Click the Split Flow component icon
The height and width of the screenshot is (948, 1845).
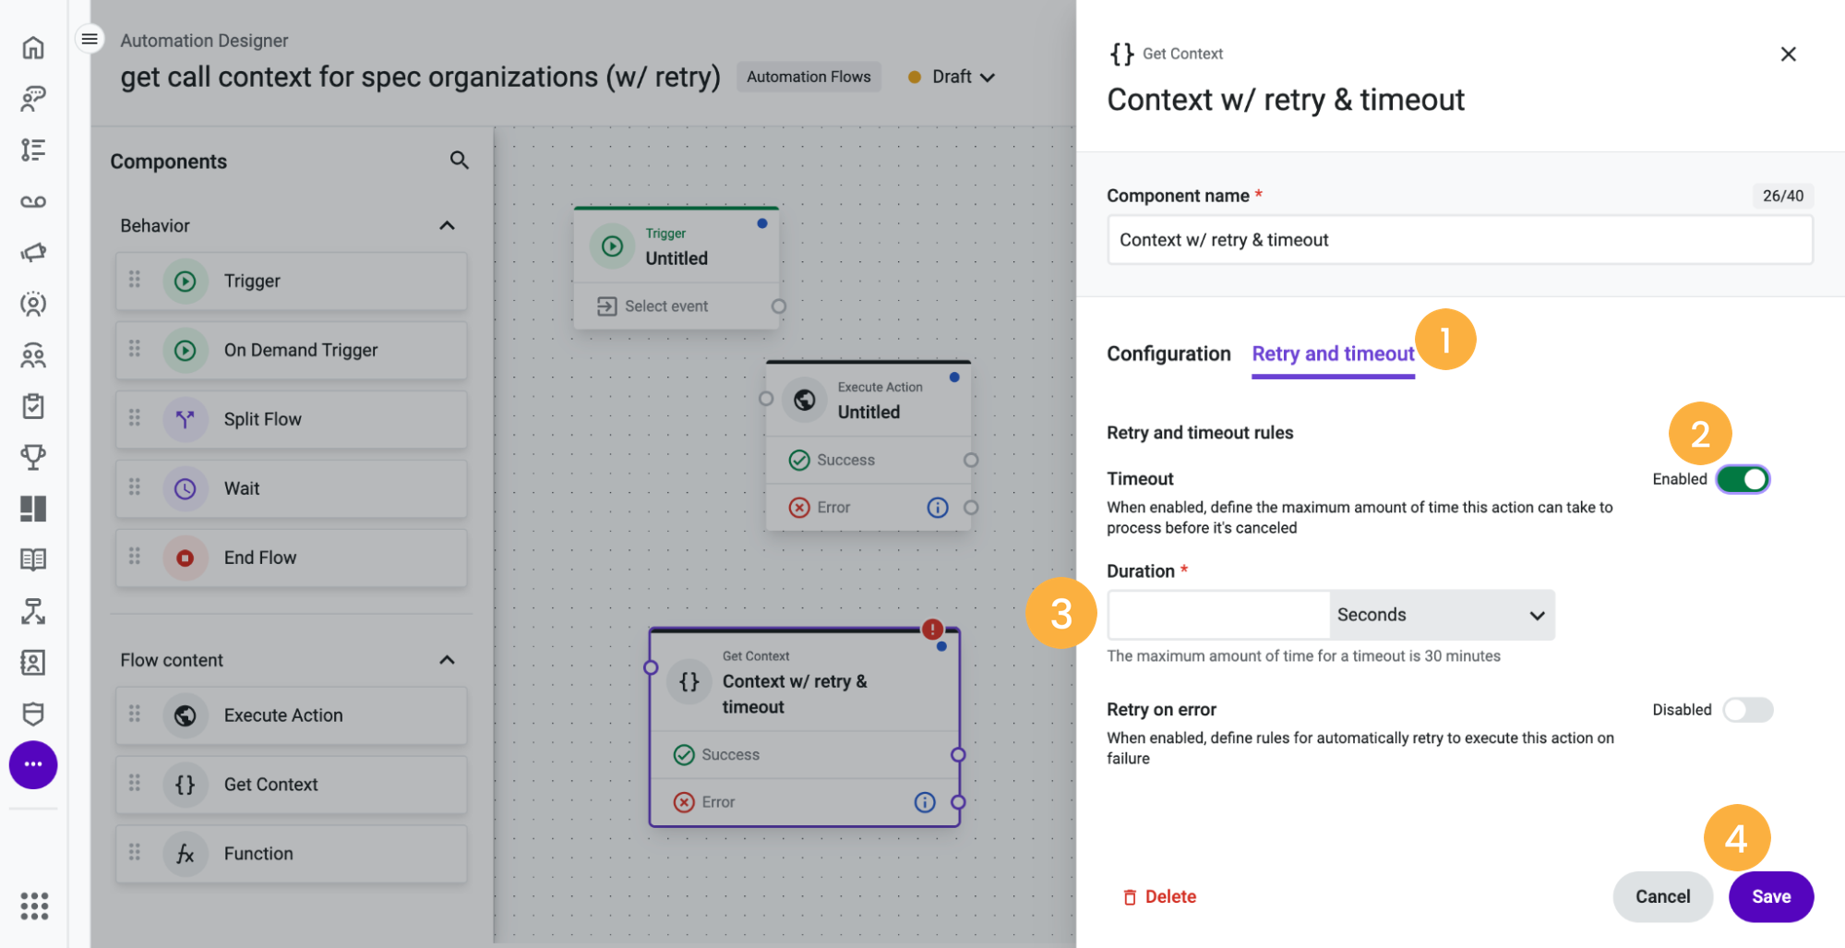pos(186,419)
